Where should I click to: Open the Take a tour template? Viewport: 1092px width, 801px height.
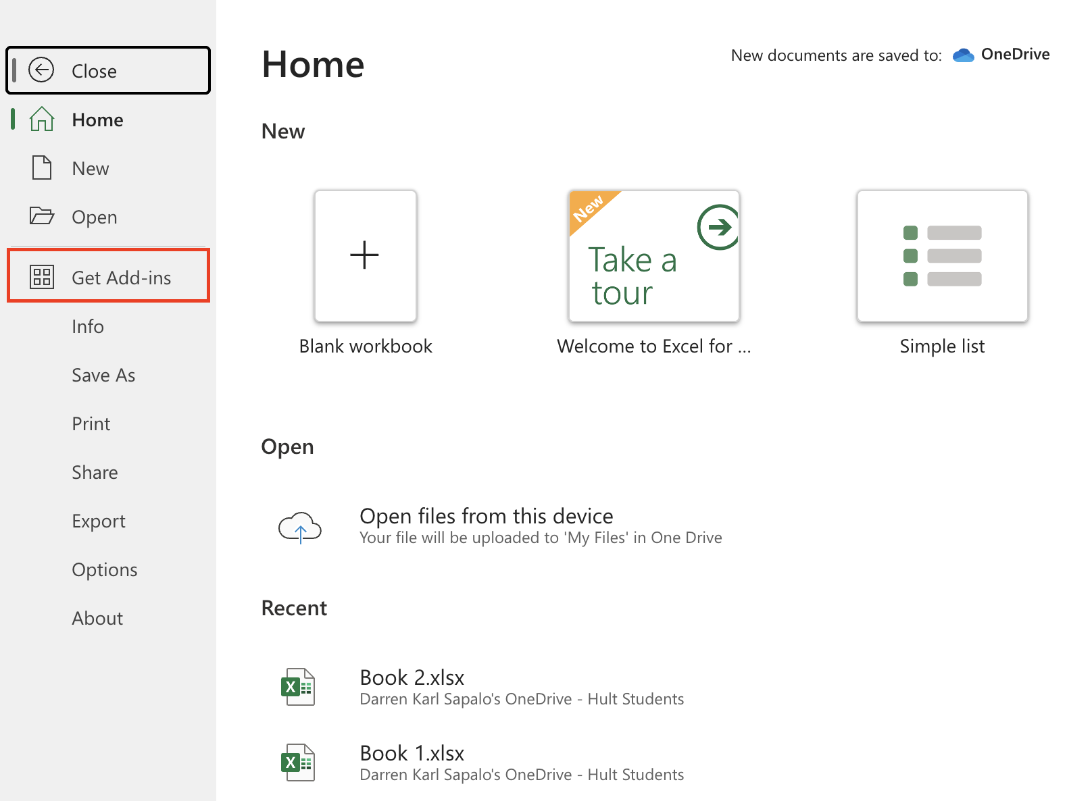click(653, 256)
